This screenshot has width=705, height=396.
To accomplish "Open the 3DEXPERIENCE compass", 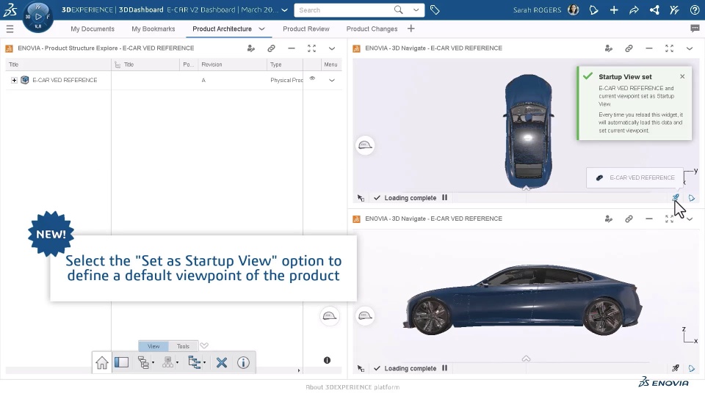I will coord(37,17).
